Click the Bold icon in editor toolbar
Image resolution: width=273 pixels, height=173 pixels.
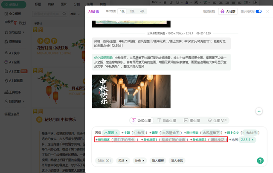point(165,3)
